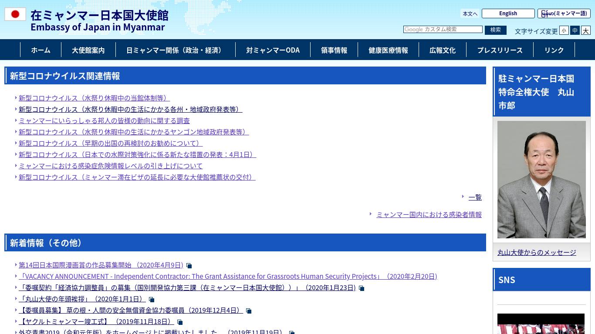Open 第14回日本国際漫画賞の作品募集開始 link

point(101,265)
